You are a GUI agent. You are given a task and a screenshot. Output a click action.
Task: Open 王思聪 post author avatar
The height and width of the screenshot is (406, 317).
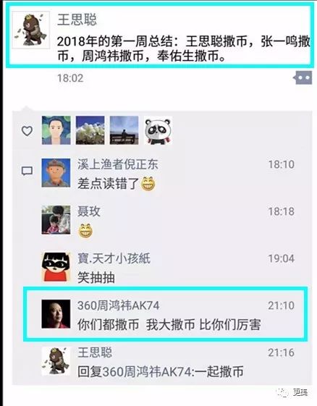click(31, 30)
